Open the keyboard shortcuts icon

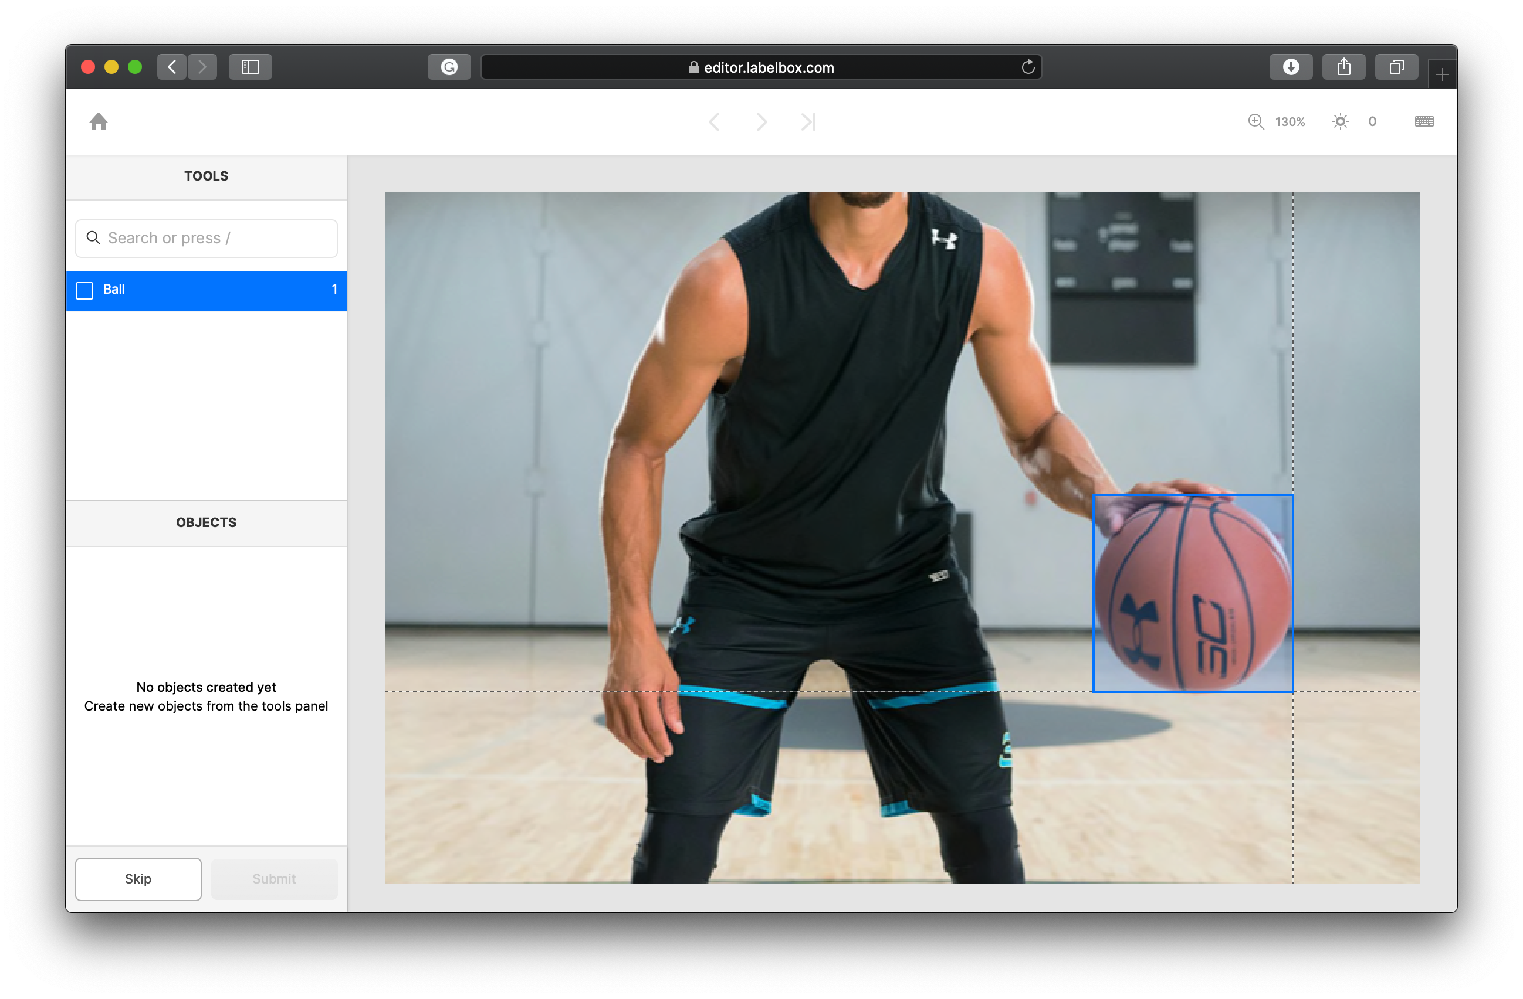click(1424, 121)
